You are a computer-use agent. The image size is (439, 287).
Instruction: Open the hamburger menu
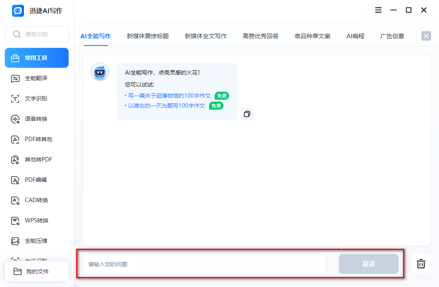(378, 10)
